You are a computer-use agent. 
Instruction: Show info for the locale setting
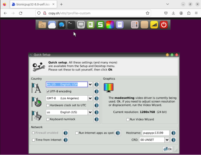[97, 85]
